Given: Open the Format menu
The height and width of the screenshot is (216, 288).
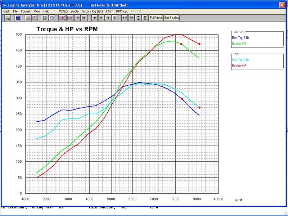Looking at the screenshot, I should [26, 12].
